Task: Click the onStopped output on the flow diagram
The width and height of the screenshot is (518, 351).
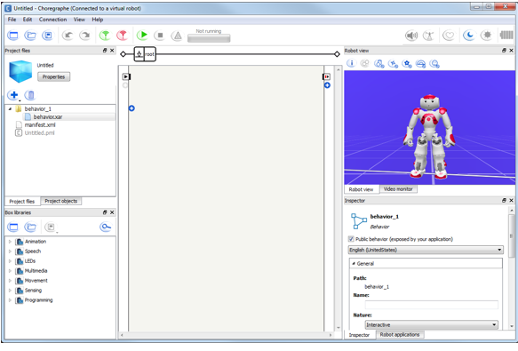Action: (326, 76)
